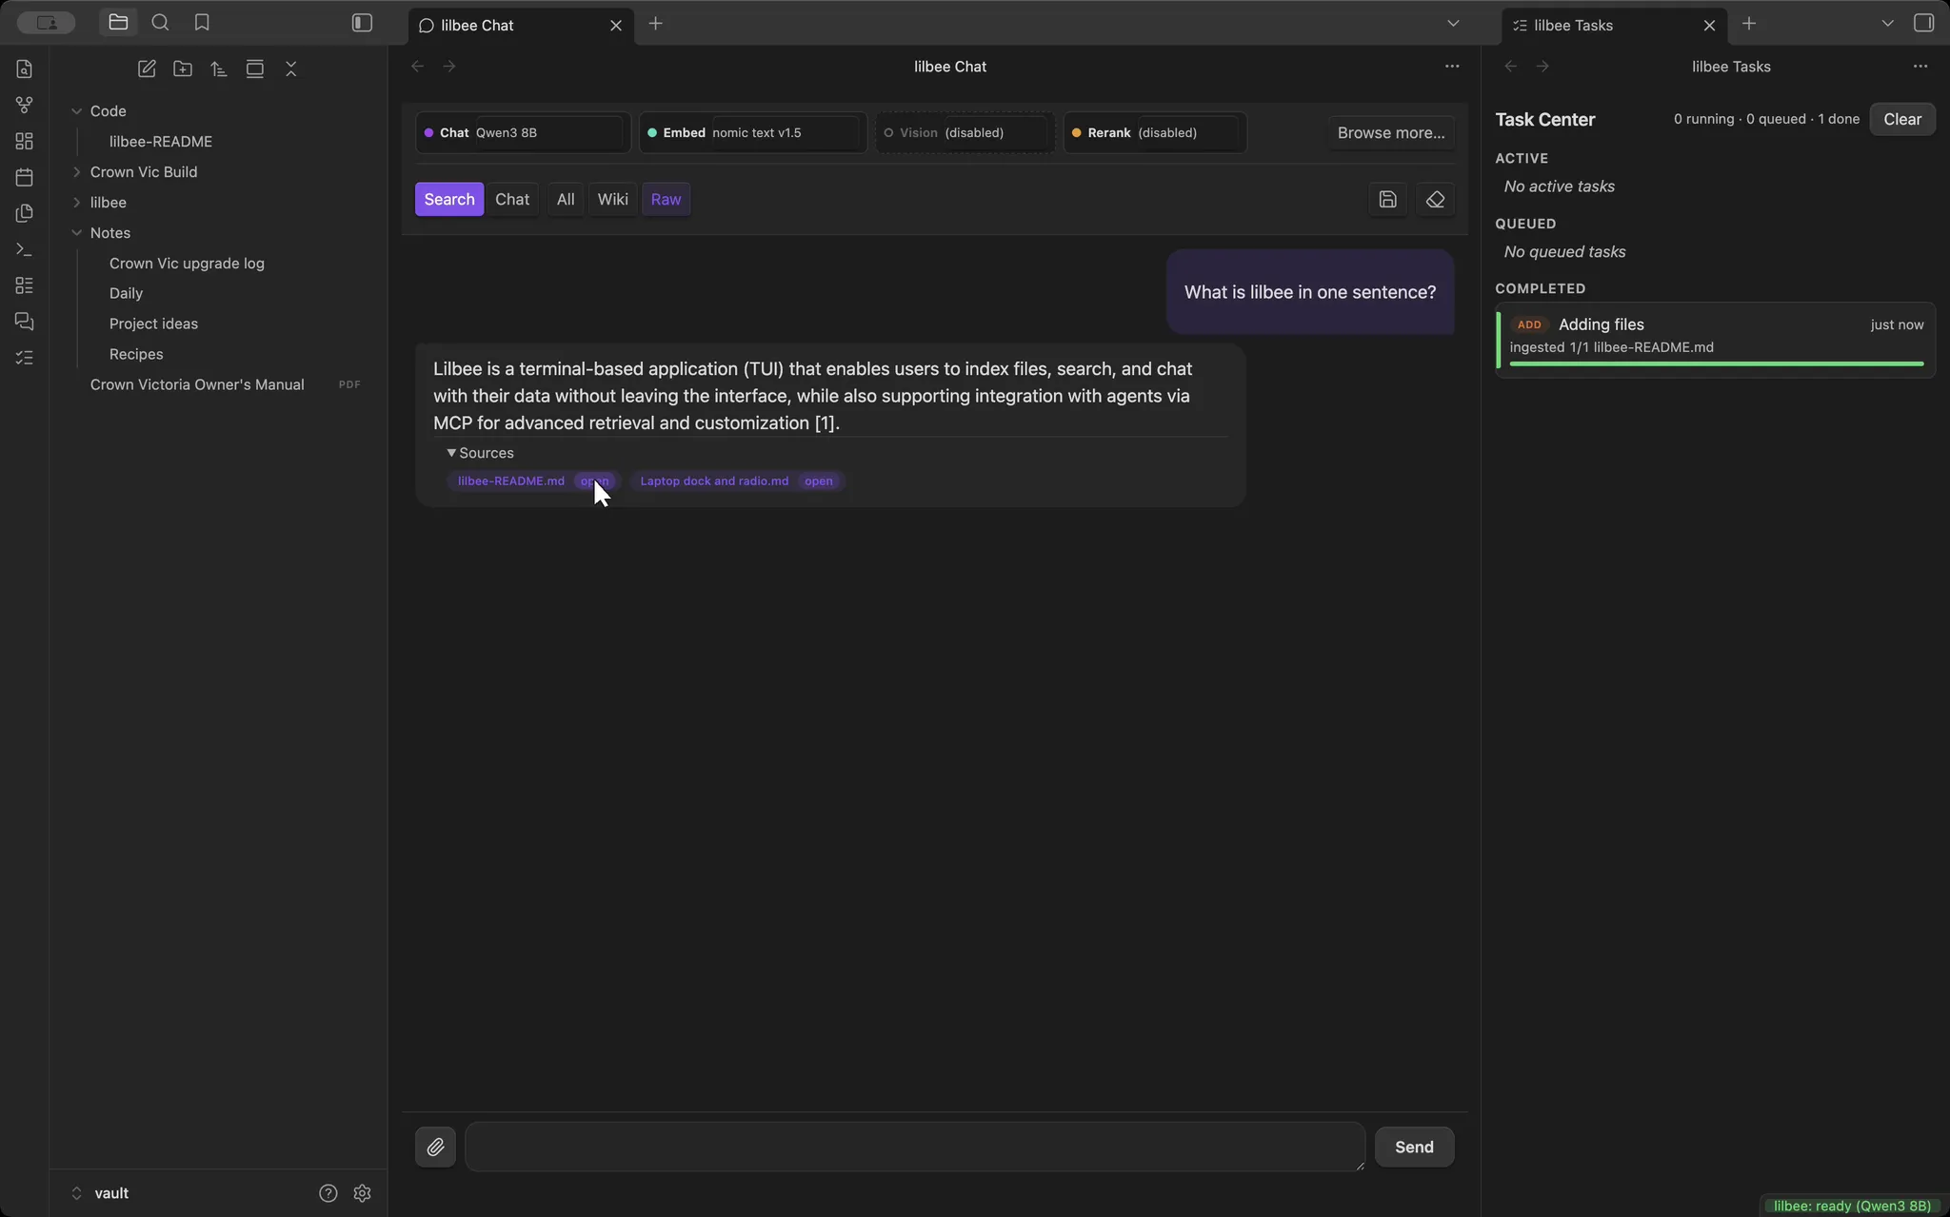Viewport: 1950px width, 1217px height.
Task: Click the auto-reveal current file icon
Action: point(255,69)
